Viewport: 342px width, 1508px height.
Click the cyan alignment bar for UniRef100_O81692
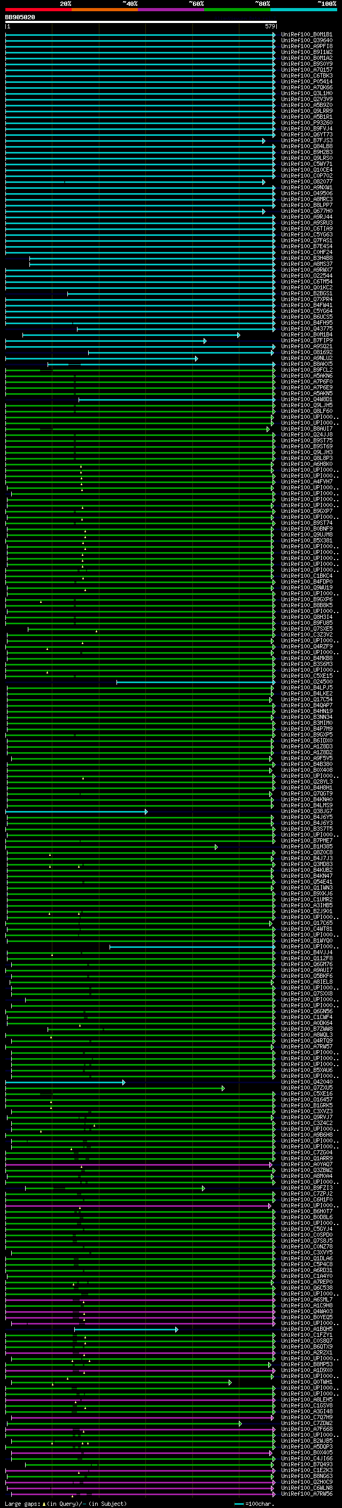click(x=182, y=353)
